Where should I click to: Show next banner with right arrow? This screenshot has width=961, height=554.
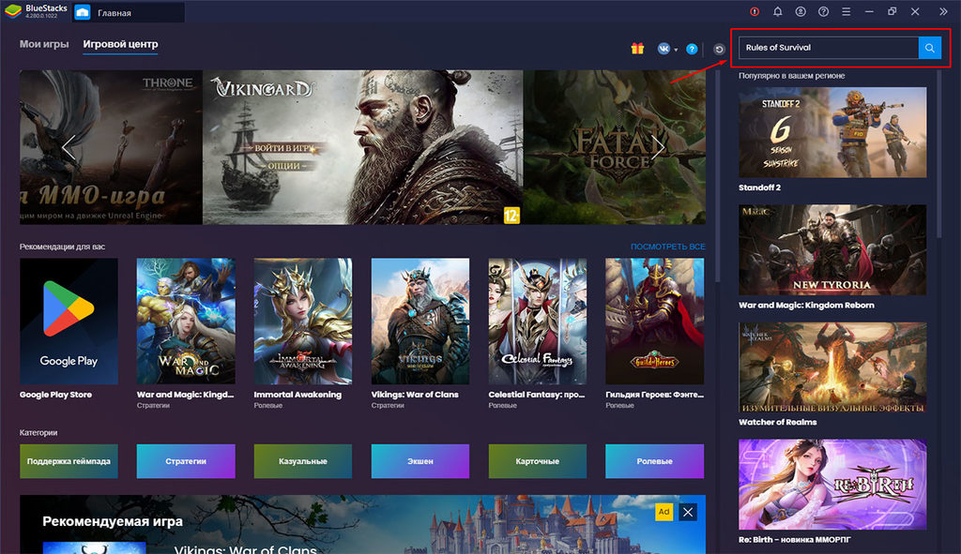657,147
